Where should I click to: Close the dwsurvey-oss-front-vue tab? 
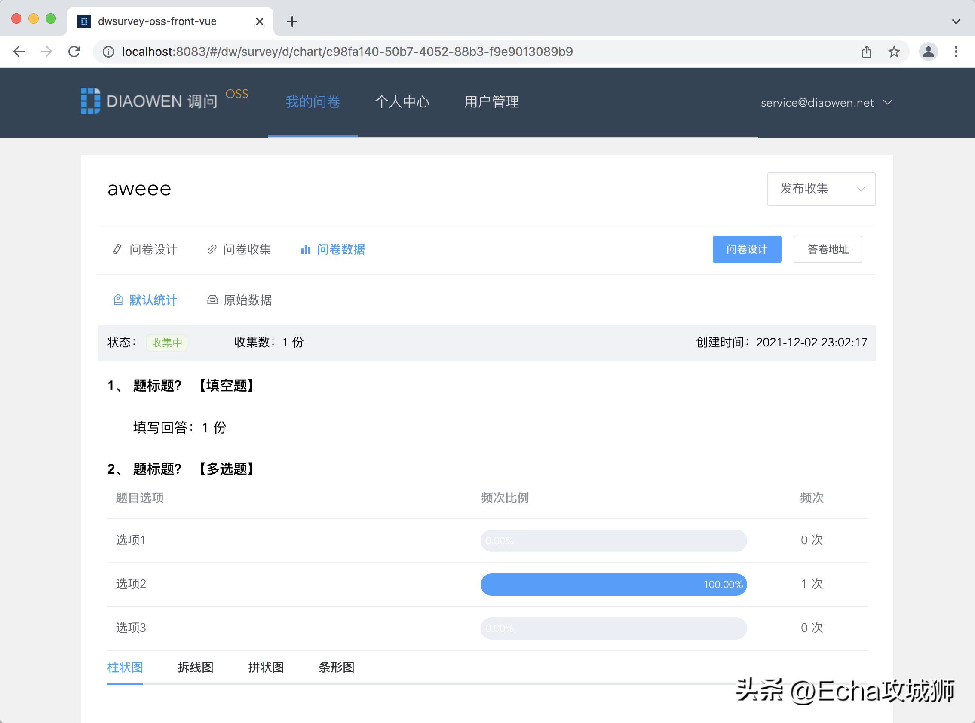(x=260, y=21)
